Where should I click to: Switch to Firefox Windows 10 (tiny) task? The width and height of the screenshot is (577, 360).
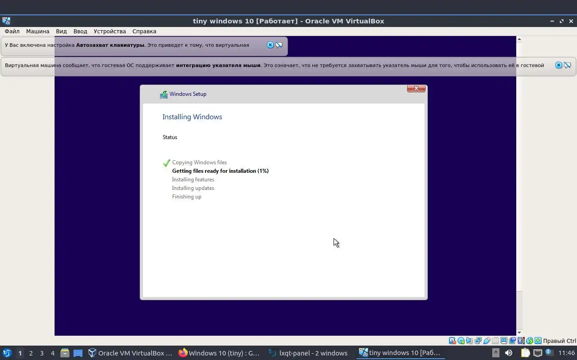point(220,353)
